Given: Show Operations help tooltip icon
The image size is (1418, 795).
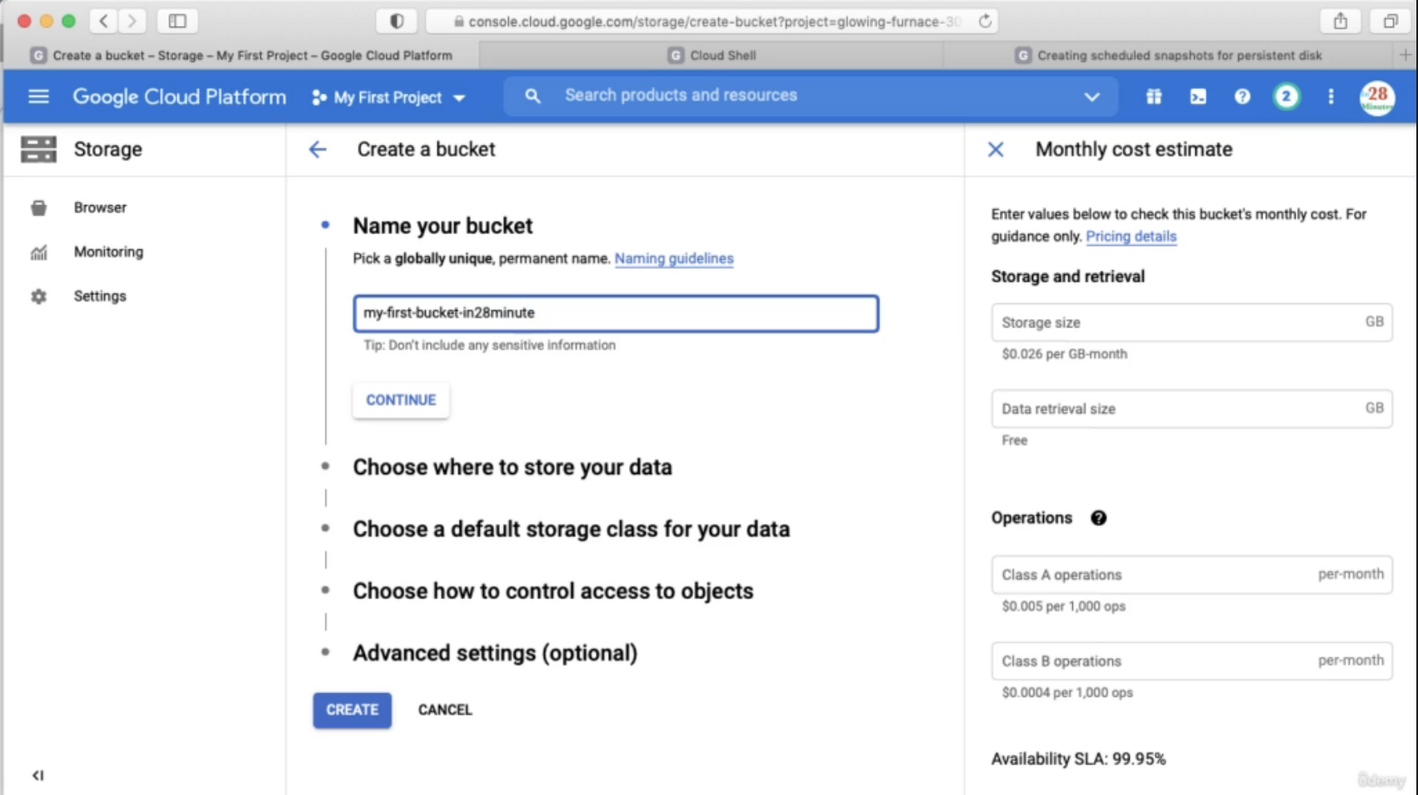Looking at the screenshot, I should [x=1098, y=518].
